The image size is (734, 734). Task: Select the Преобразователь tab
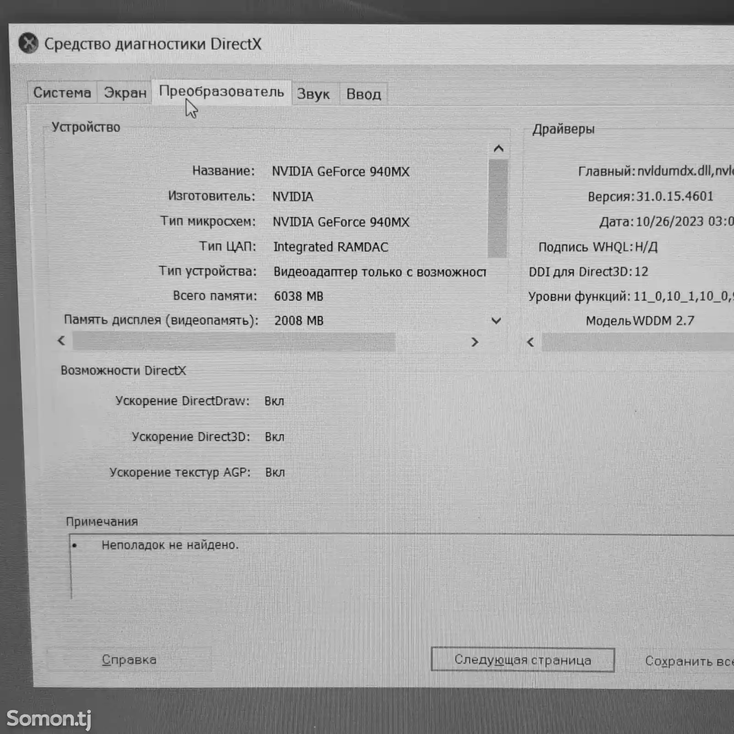(222, 92)
